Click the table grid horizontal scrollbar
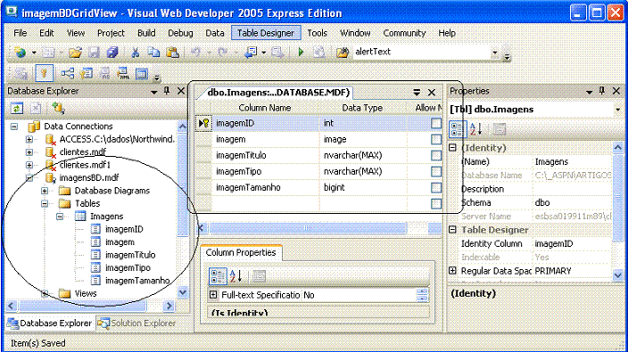 (308, 228)
